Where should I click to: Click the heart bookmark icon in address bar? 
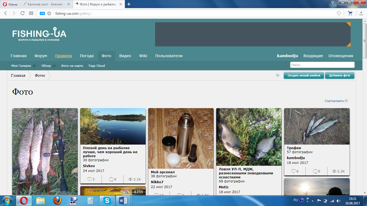[x=339, y=13]
